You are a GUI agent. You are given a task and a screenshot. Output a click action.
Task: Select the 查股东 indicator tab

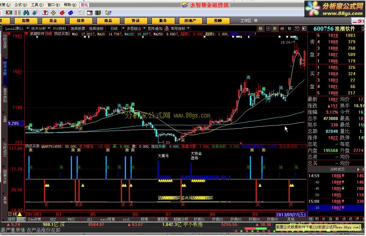(163, 219)
